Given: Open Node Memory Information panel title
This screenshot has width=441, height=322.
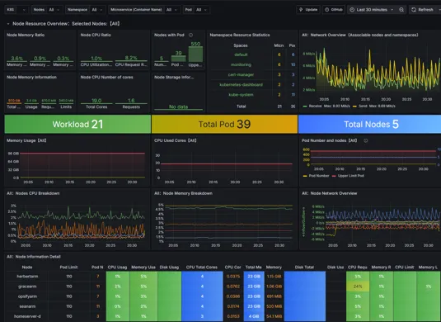Looking at the screenshot, I should click(x=31, y=77).
